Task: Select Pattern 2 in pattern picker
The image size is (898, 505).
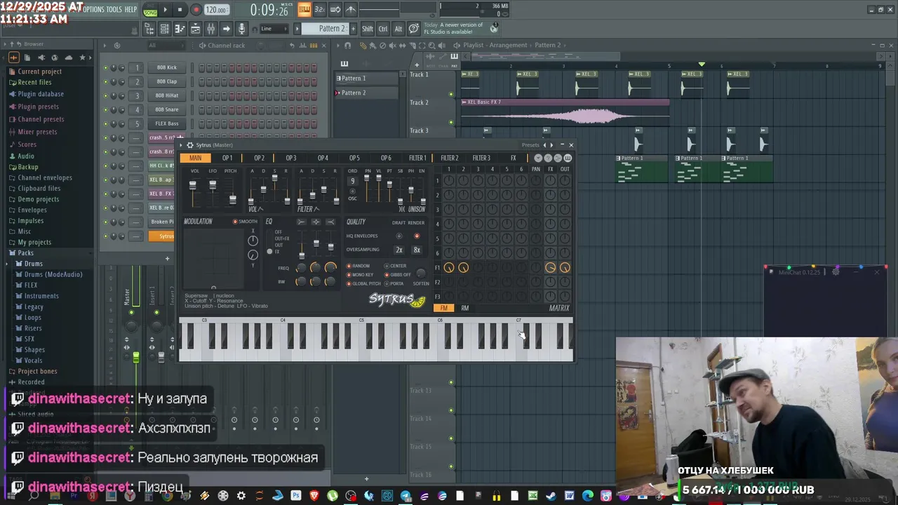Action: pos(367,93)
